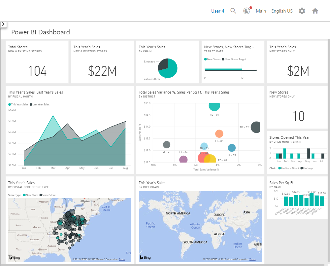The width and height of the screenshot is (330, 266).
Task: Open settings gear icon
Action: [x=302, y=11]
